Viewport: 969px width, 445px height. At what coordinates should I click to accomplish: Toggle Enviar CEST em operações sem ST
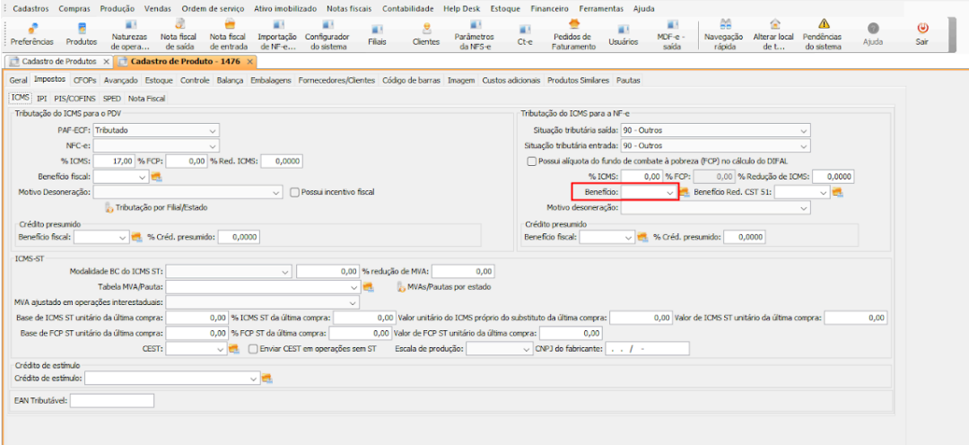[253, 349]
